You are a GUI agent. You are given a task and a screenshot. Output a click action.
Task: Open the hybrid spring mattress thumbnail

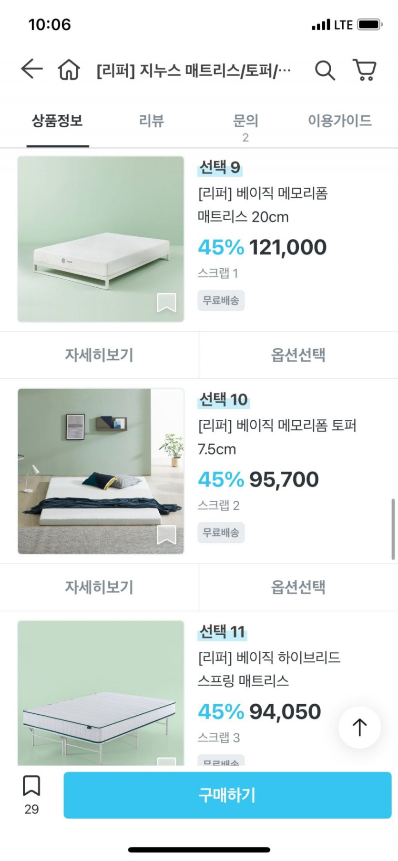pos(101,693)
